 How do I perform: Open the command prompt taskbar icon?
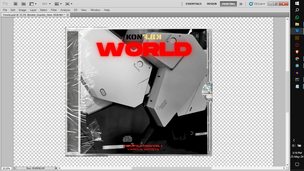point(297,80)
